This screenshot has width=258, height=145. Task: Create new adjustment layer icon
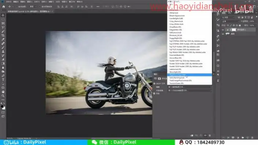tap(238, 137)
